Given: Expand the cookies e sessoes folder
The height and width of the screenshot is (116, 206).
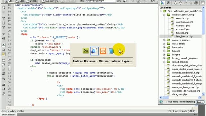Looking at the screenshot, I should pyautogui.click(x=164, y=40).
